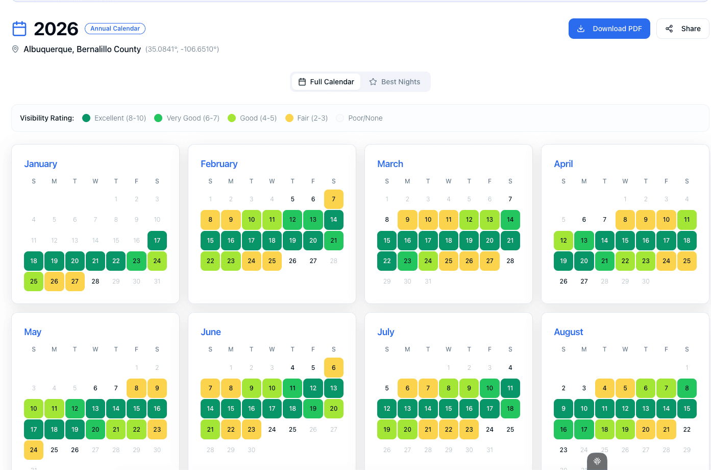Click the star icon on Best Nights

point(373,82)
